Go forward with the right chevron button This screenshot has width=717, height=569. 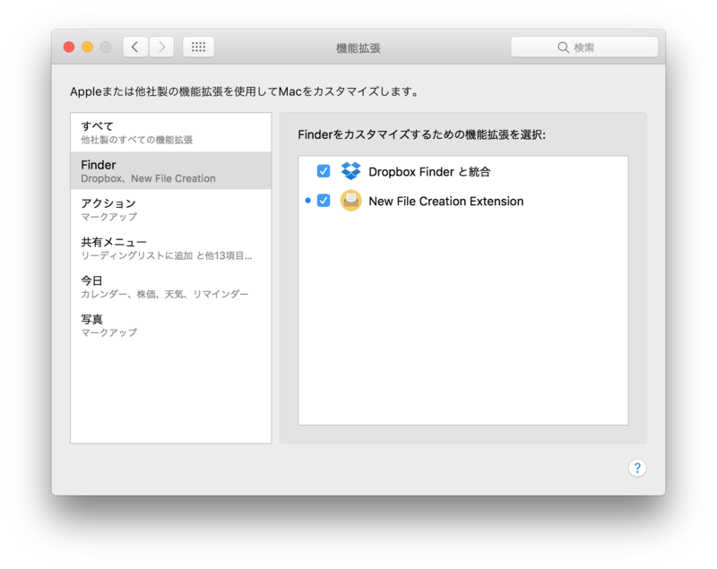point(162,47)
